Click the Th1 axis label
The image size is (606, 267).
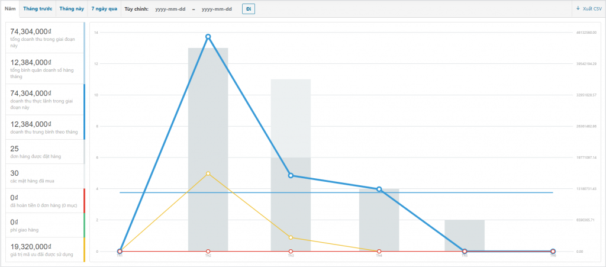point(120,255)
